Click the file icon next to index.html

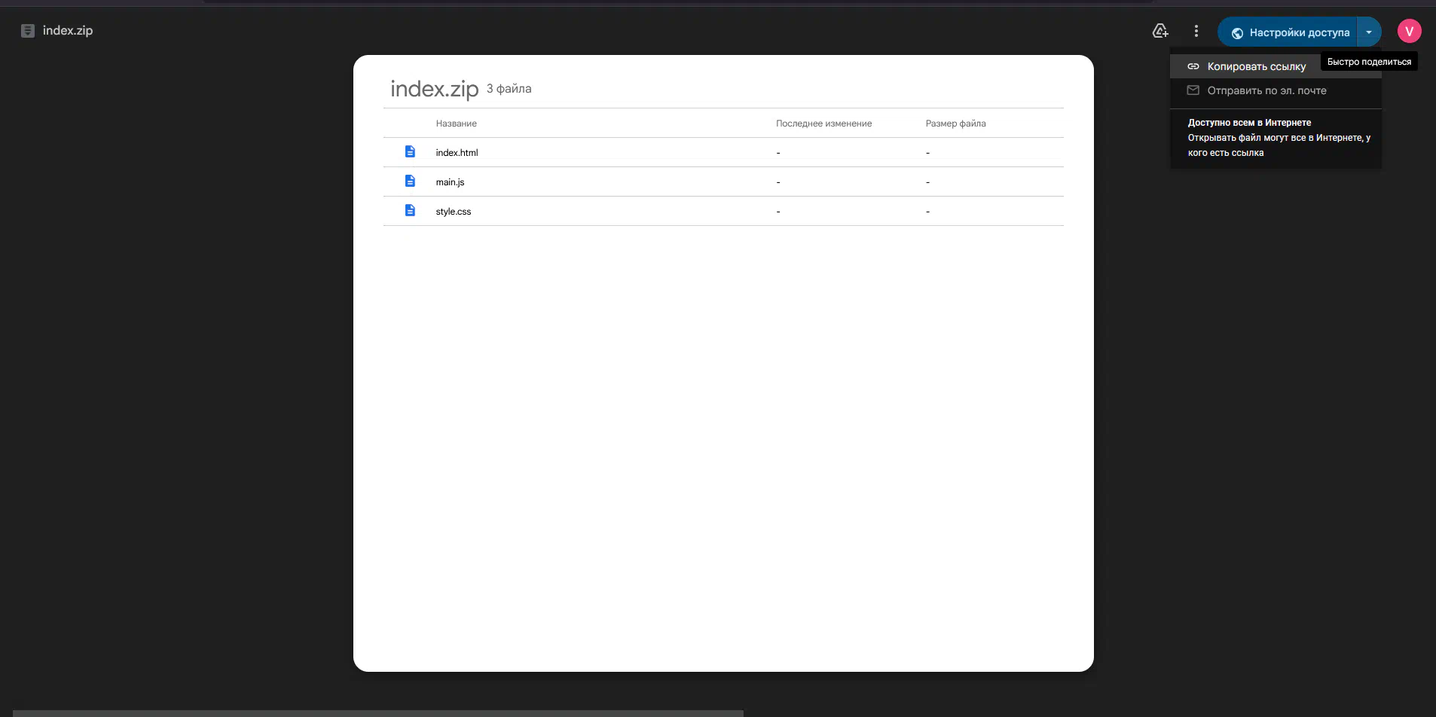click(x=410, y=152)
